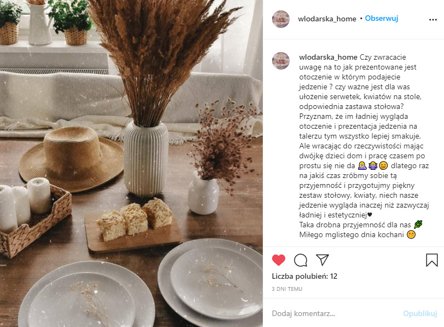Click the black heart after estetyczniej
The width and height of the screenshot is (444, 327).
[370, 215]
